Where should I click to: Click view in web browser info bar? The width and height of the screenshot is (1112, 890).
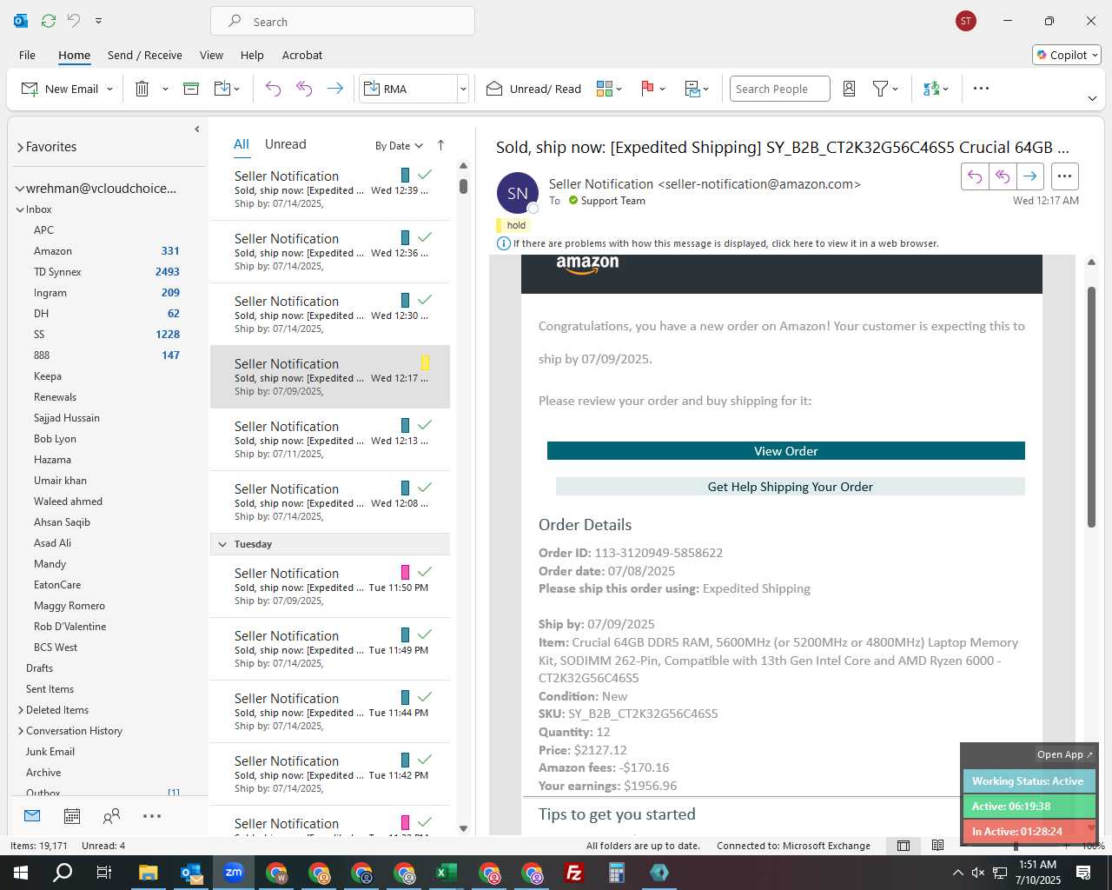click(725, 243)
